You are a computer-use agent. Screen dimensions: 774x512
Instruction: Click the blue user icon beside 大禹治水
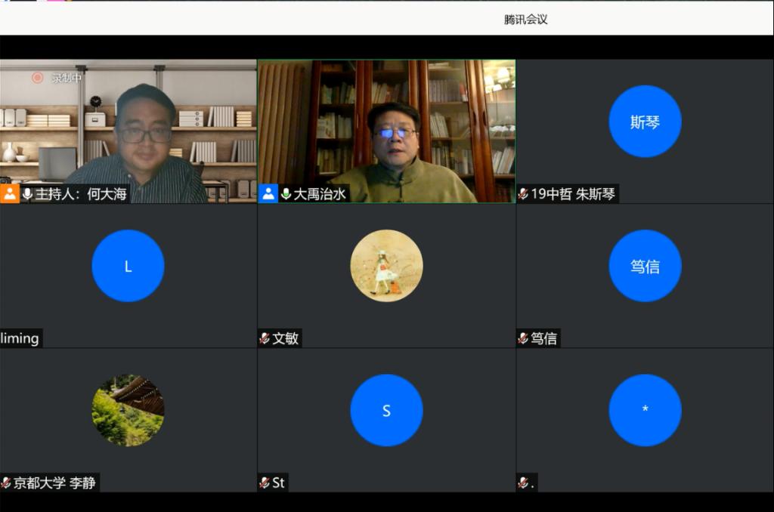click(268, 193)
